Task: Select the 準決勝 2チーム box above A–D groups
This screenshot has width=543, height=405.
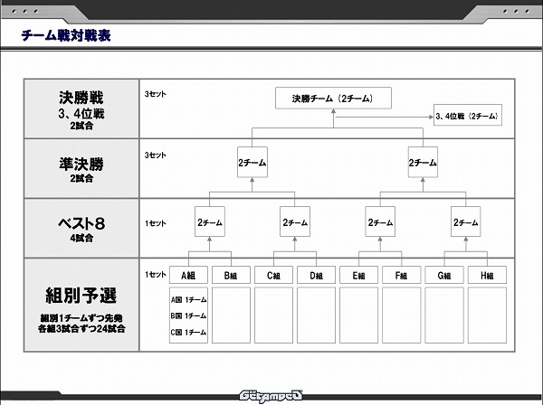Action: [252, 163]
